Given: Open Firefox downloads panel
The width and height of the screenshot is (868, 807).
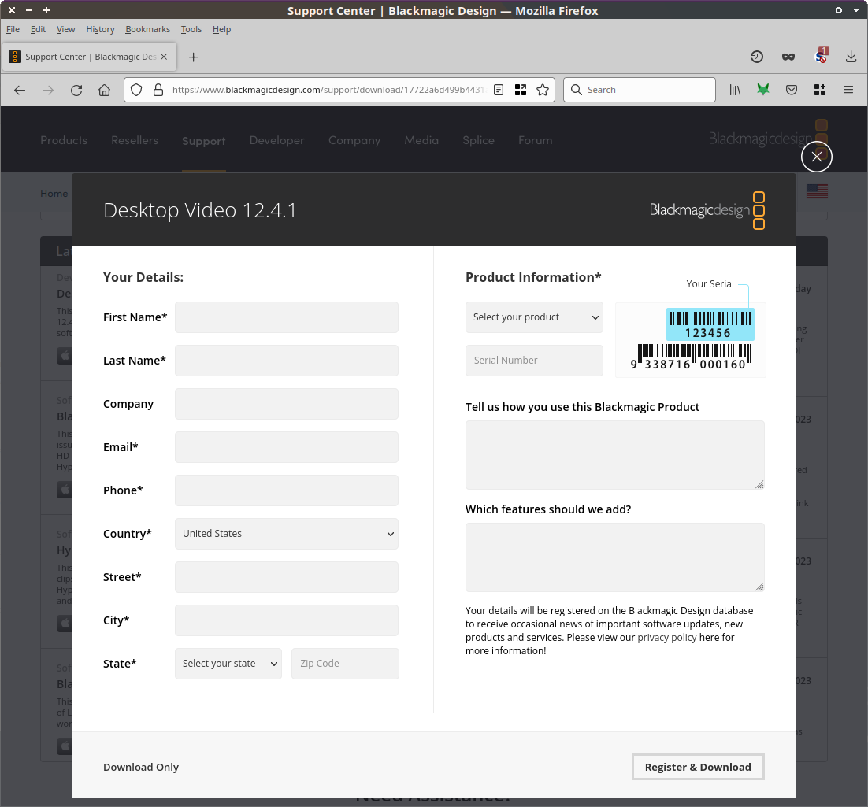Looking at the screenshot, I should coord(851,57).
